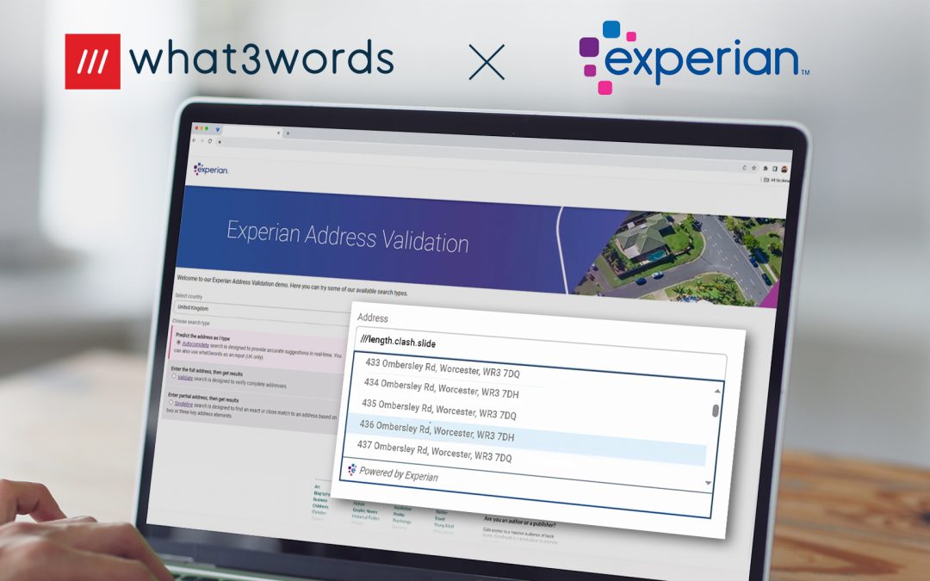930x581 pixels.
Task: Click the Experian logo on the page header
Action: coord(211,169)
